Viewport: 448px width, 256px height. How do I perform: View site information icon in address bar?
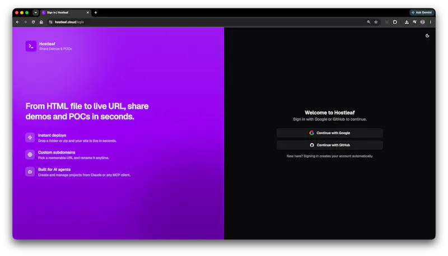tap(50, 22)
